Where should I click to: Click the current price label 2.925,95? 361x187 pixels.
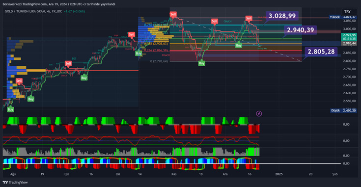349,35
